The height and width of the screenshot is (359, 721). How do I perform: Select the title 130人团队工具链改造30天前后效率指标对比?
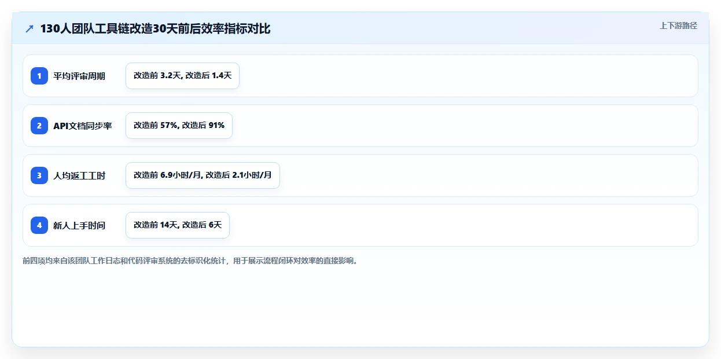(155, 29)
